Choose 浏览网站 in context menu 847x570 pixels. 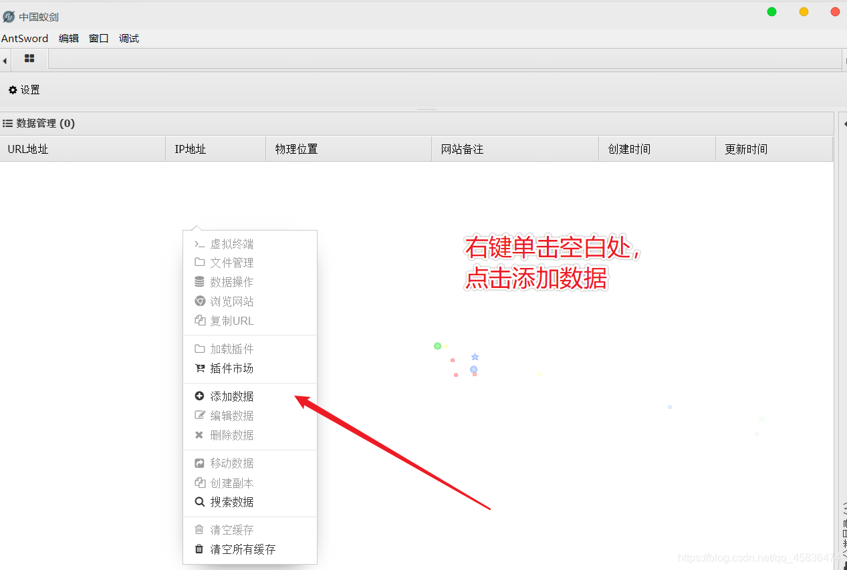click(x=250, y=301)
